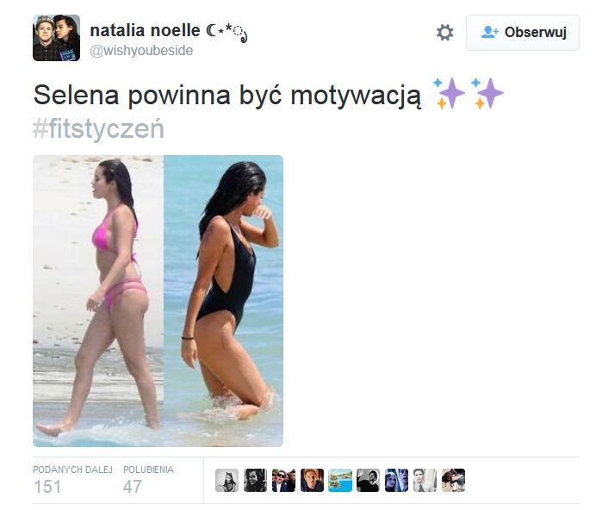596x510 pixels.
Task: Open the tweet settings gear icon
Action: [444, 33]
